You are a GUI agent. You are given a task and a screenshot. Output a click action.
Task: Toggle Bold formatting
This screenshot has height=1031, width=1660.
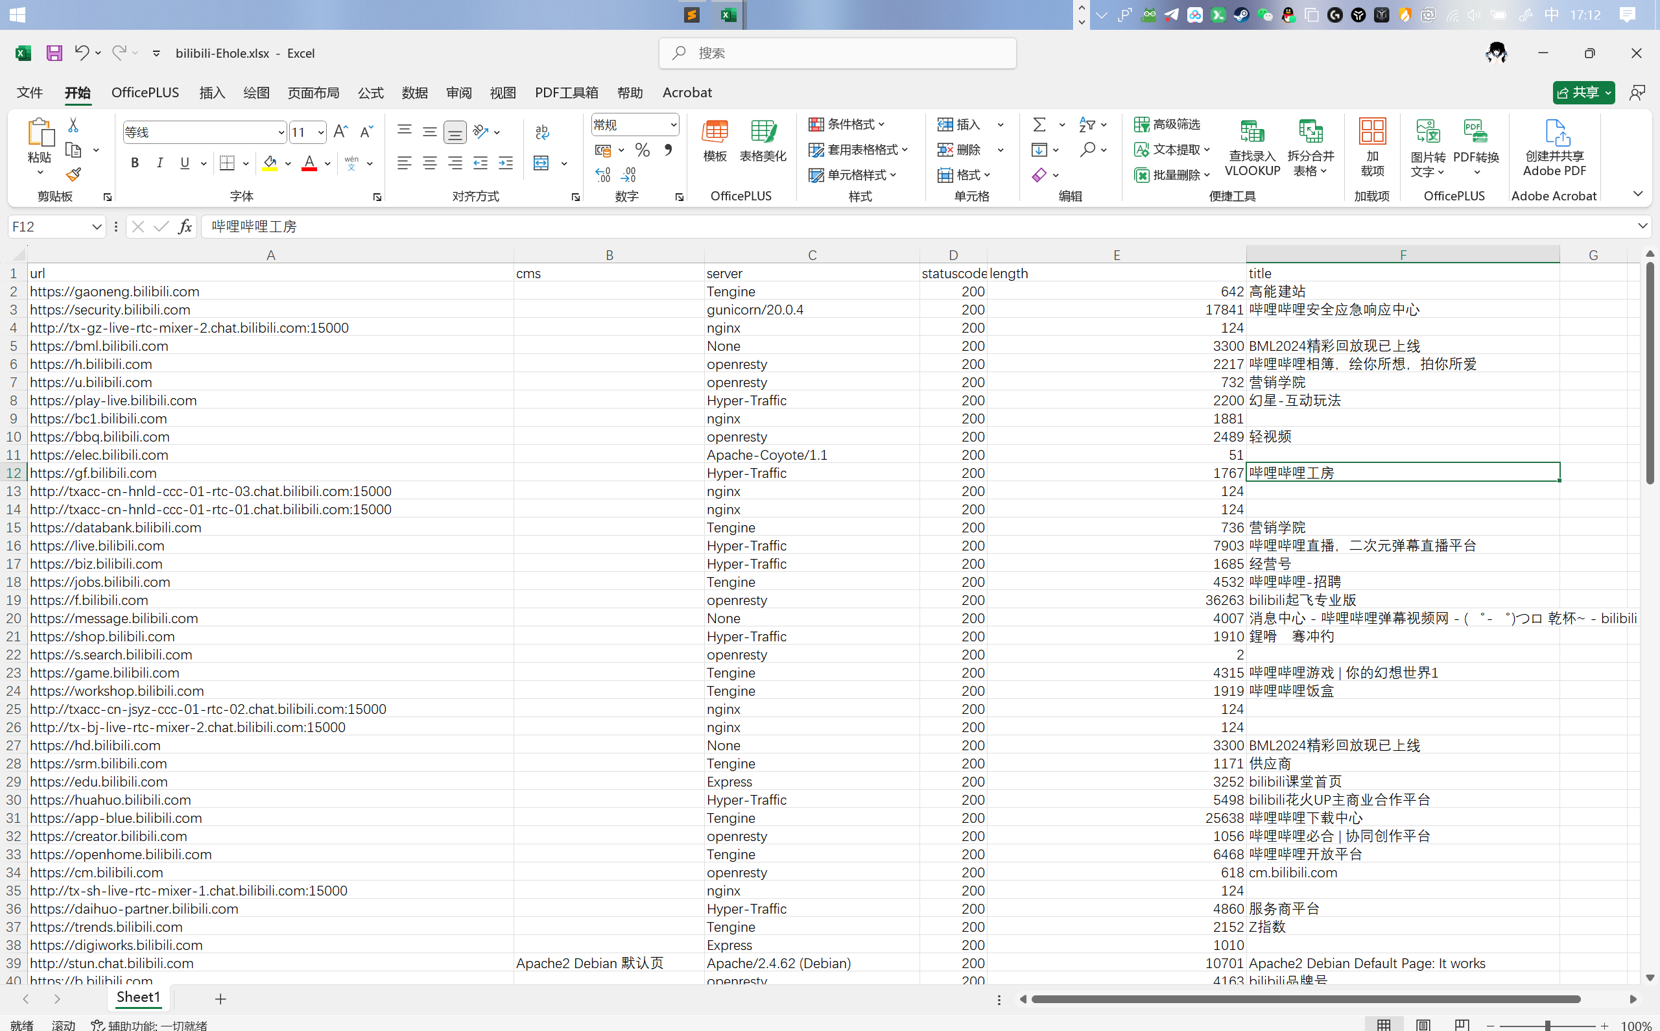(x=135, y=163)
